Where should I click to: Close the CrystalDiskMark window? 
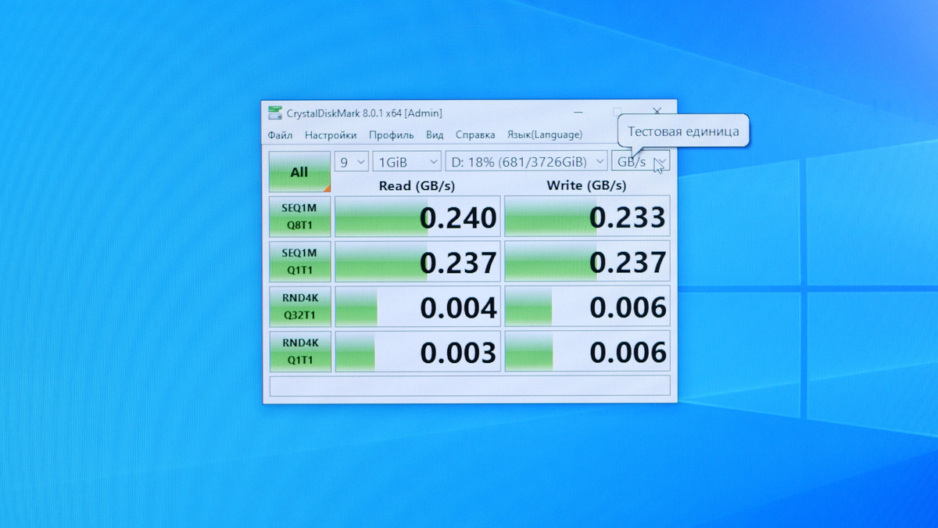tap(657, 113)
